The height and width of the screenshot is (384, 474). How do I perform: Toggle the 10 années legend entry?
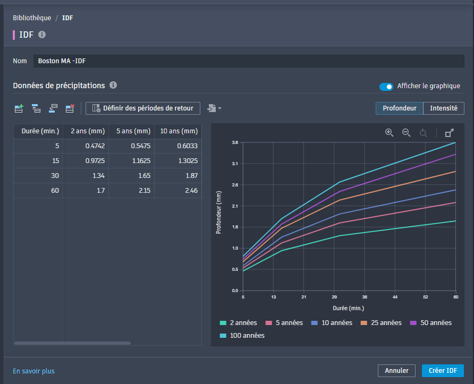coord(332,323)
